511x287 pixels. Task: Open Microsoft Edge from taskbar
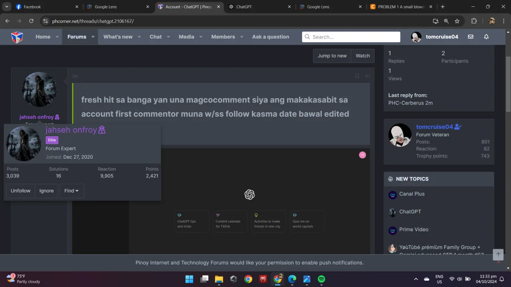click(x=292, y=279)
